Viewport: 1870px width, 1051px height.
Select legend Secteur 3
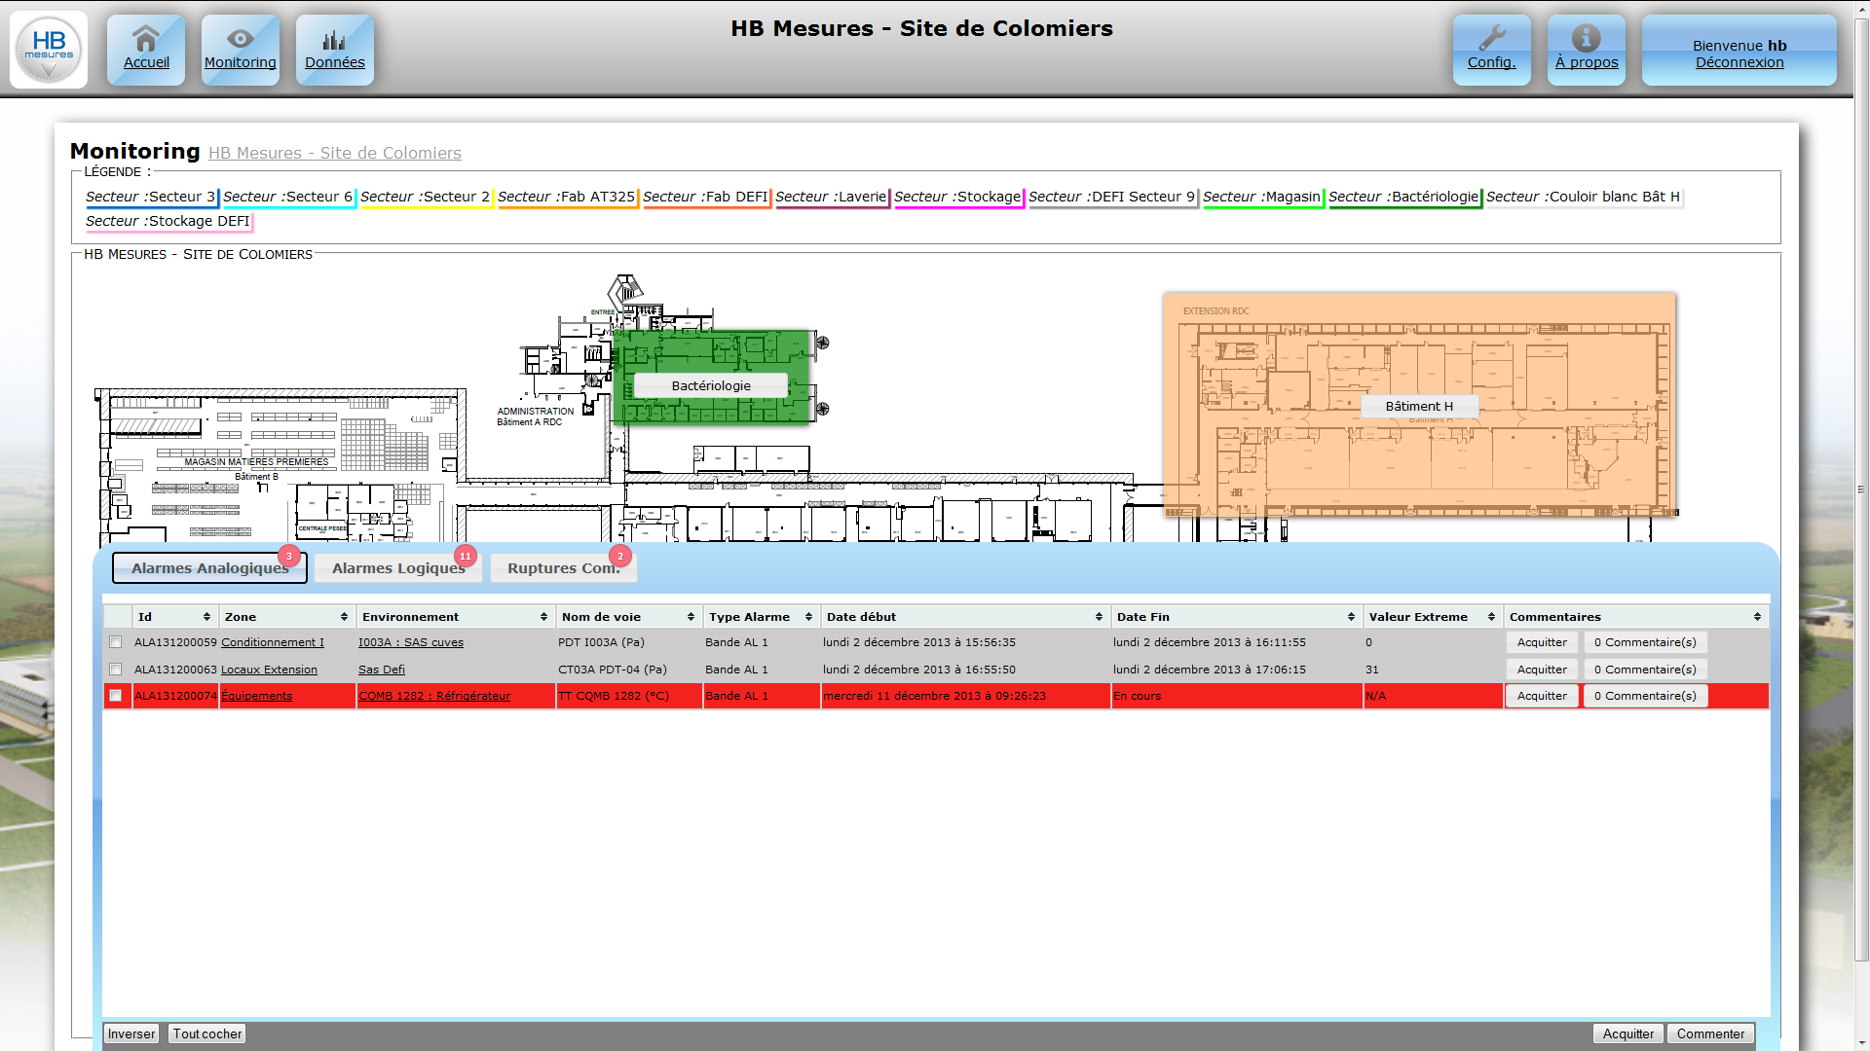pos(151,197)
